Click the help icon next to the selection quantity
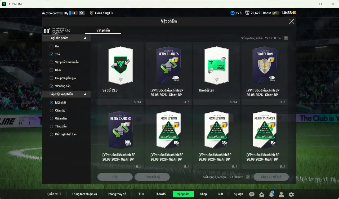 pyautogui.click(x=248, y=177)
